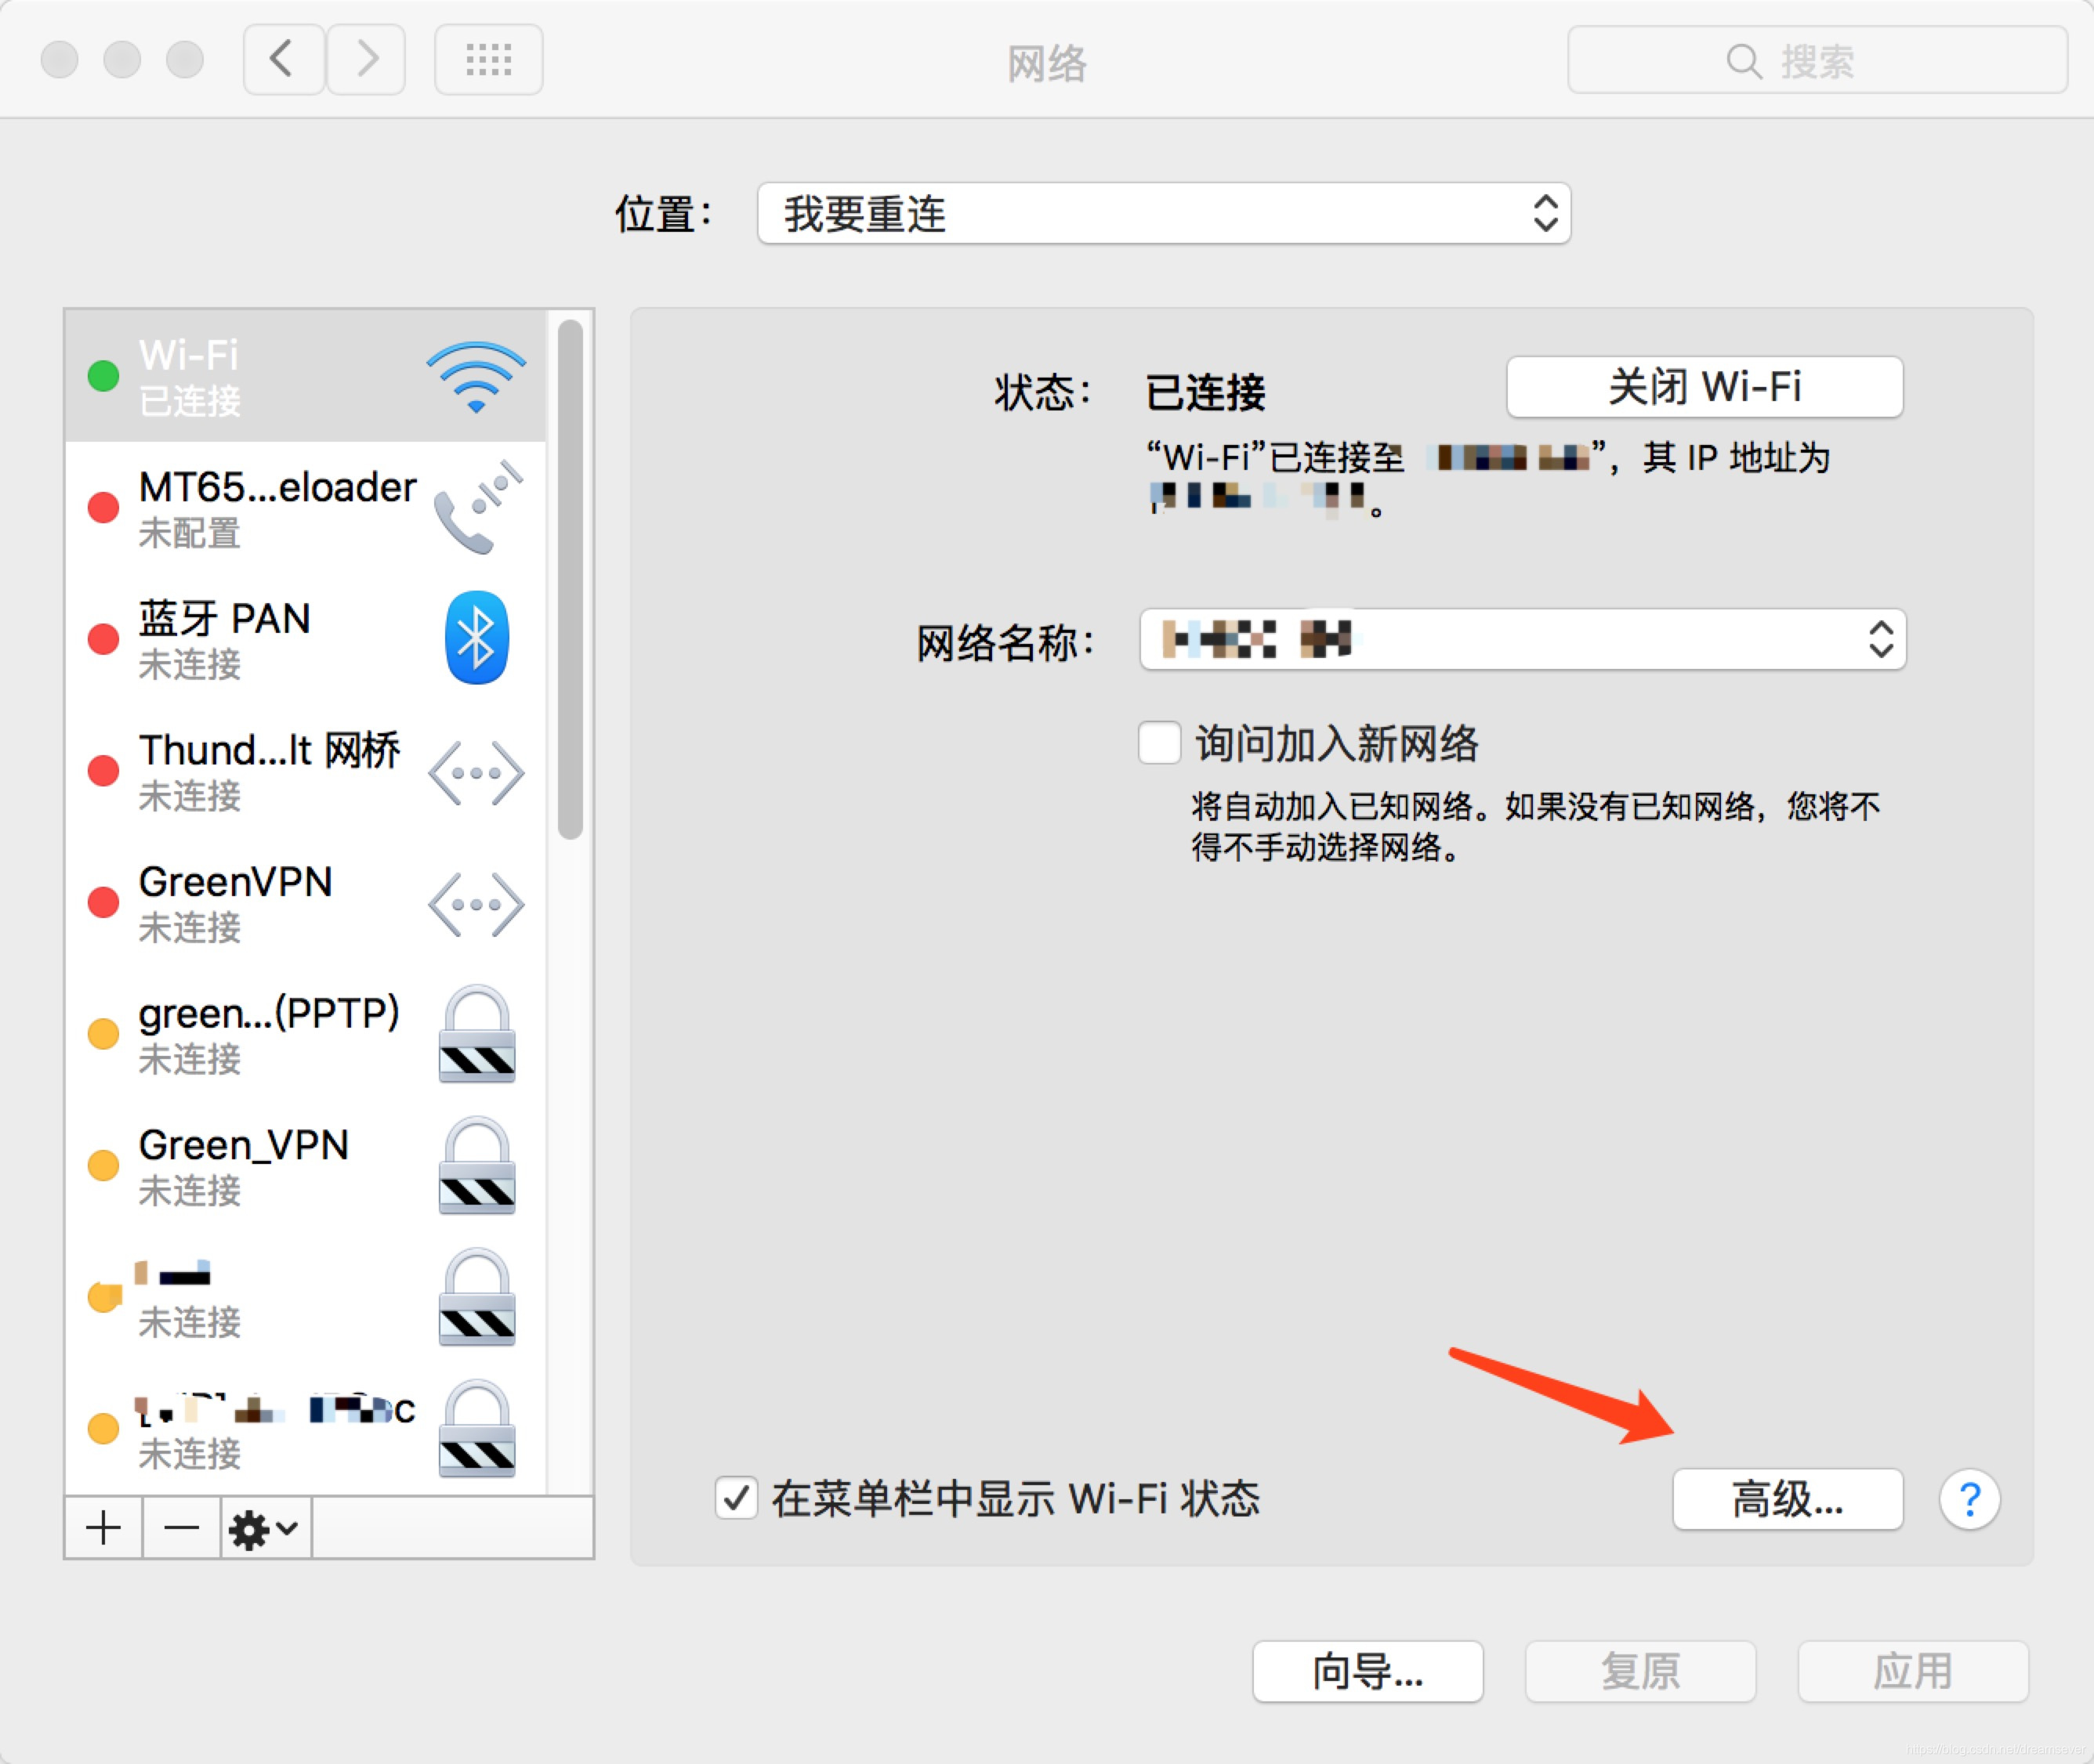Go back with the left arrow button

coord(283,60)
